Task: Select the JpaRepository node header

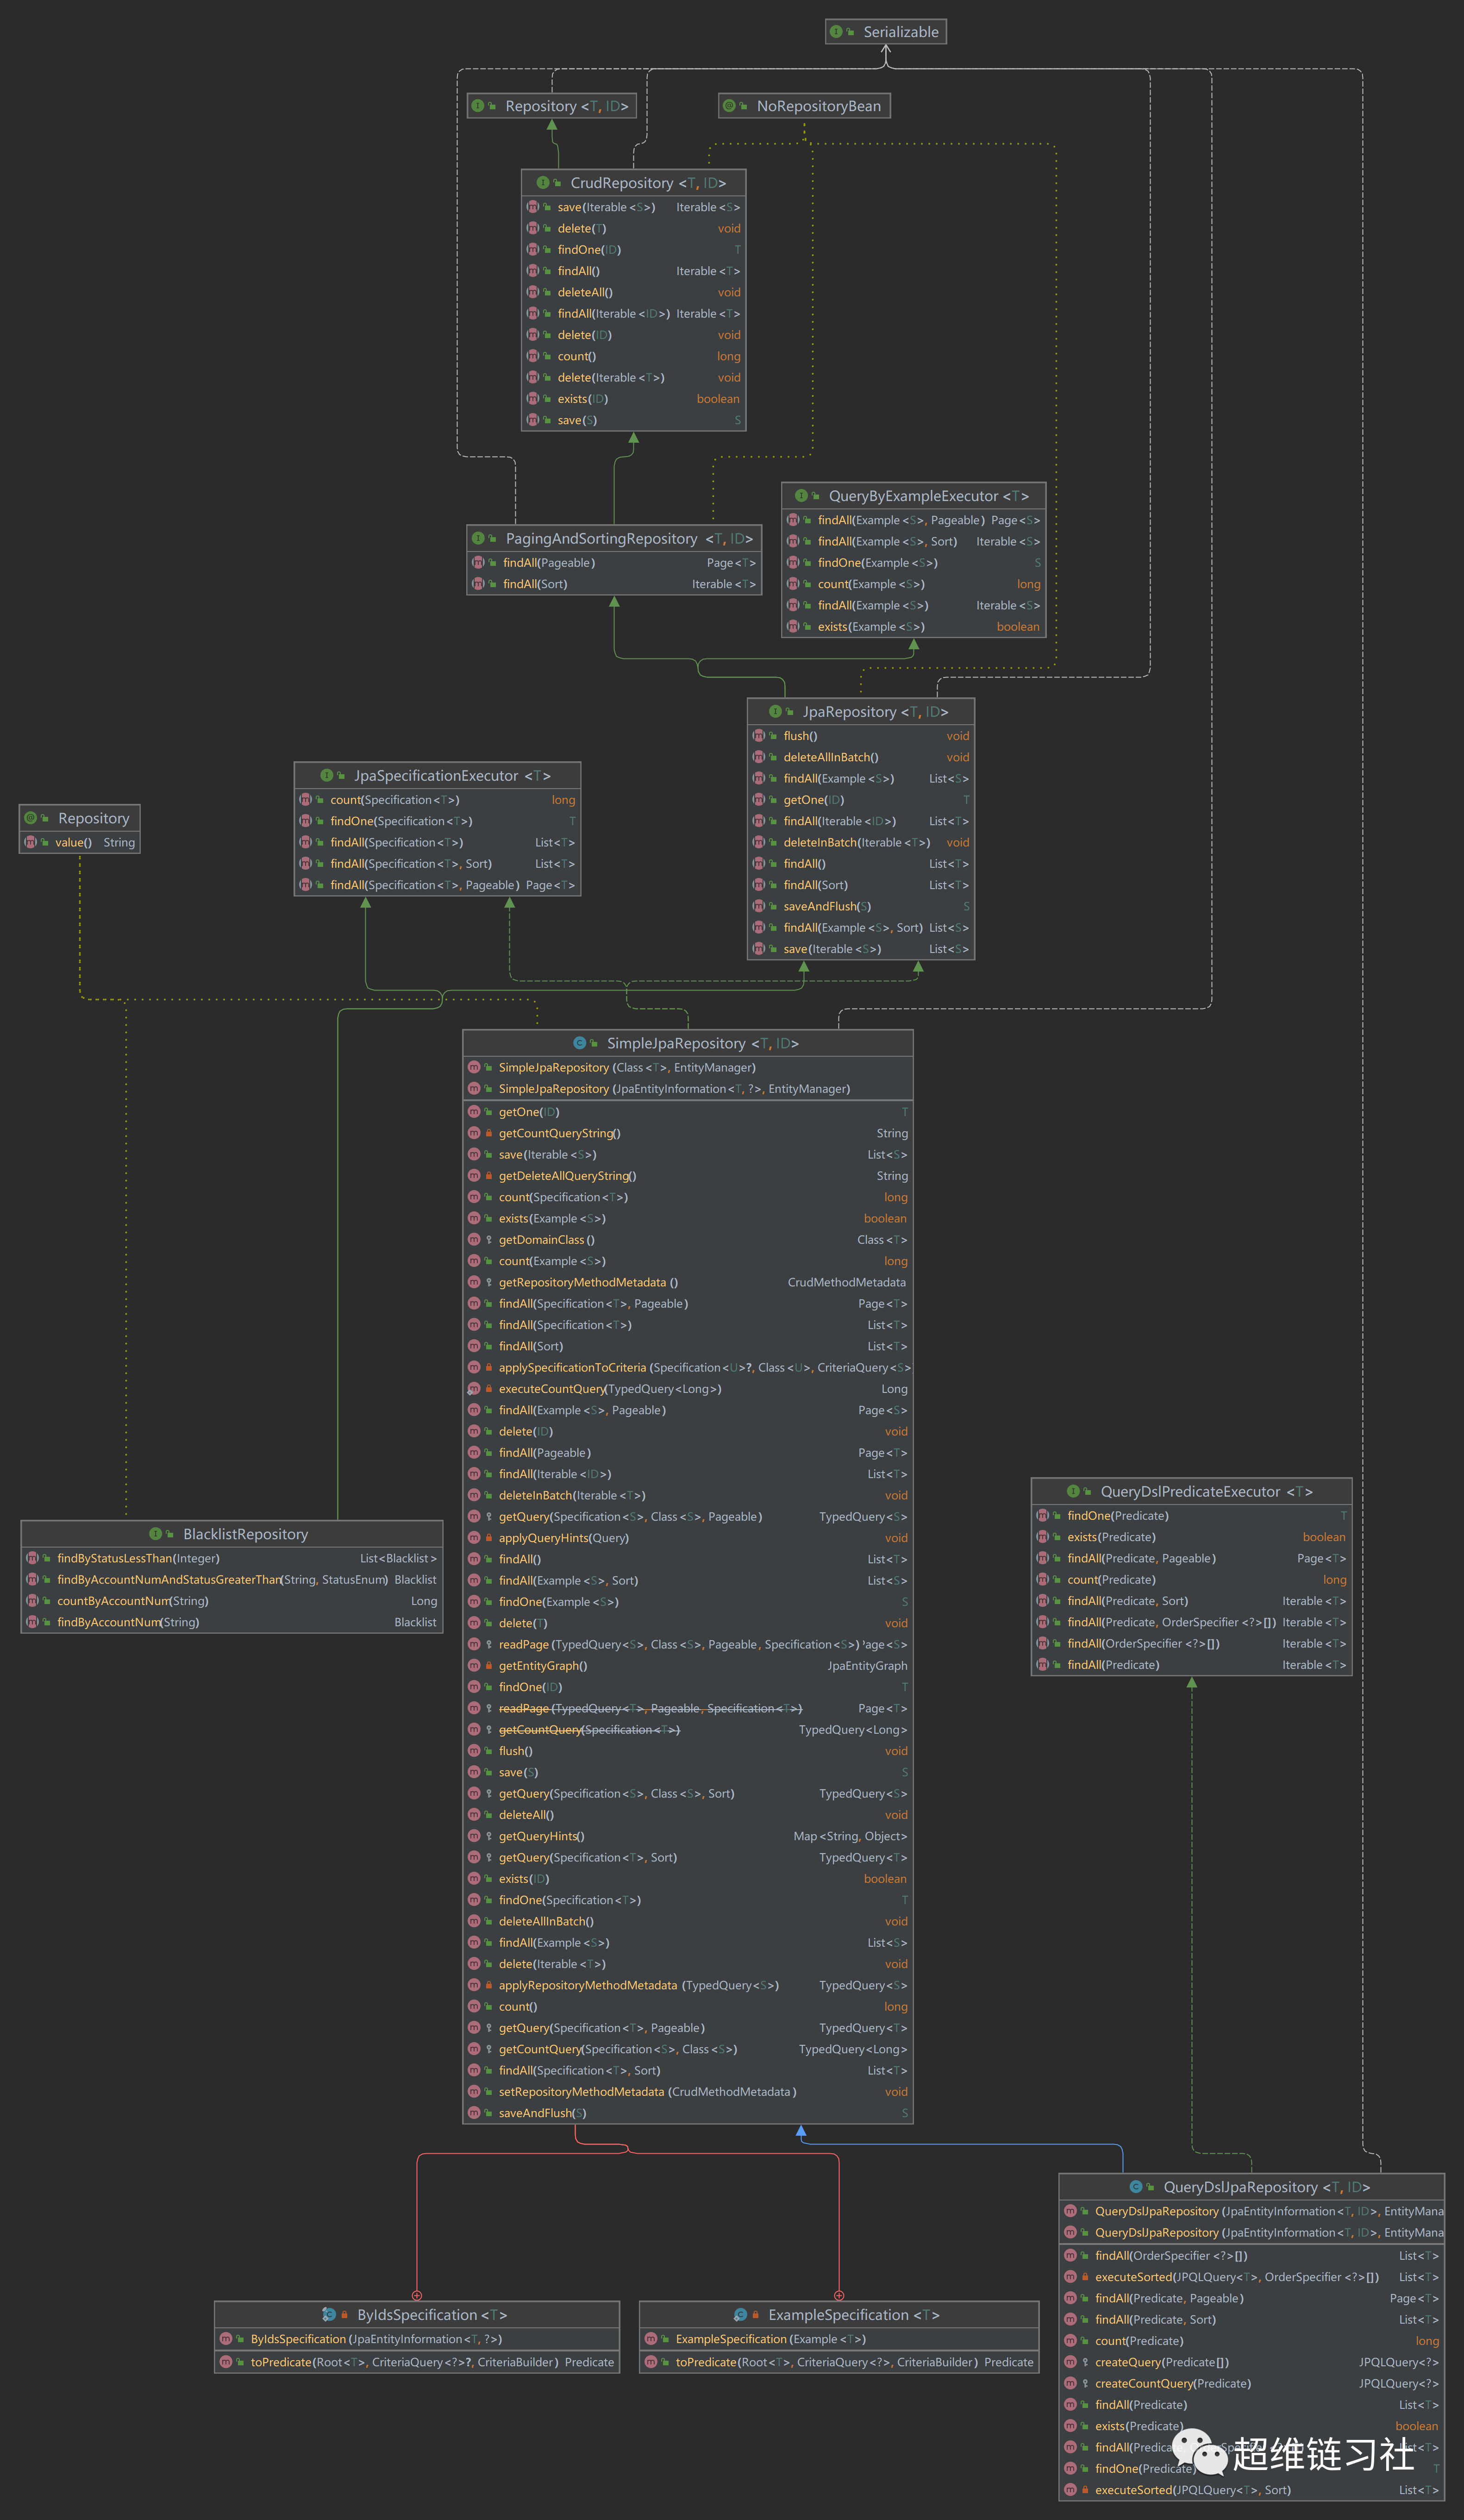Action: coord(849,712)
